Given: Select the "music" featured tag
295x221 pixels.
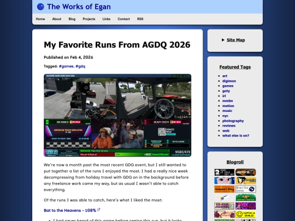Looking at the screenshot, I should point(227,111).
